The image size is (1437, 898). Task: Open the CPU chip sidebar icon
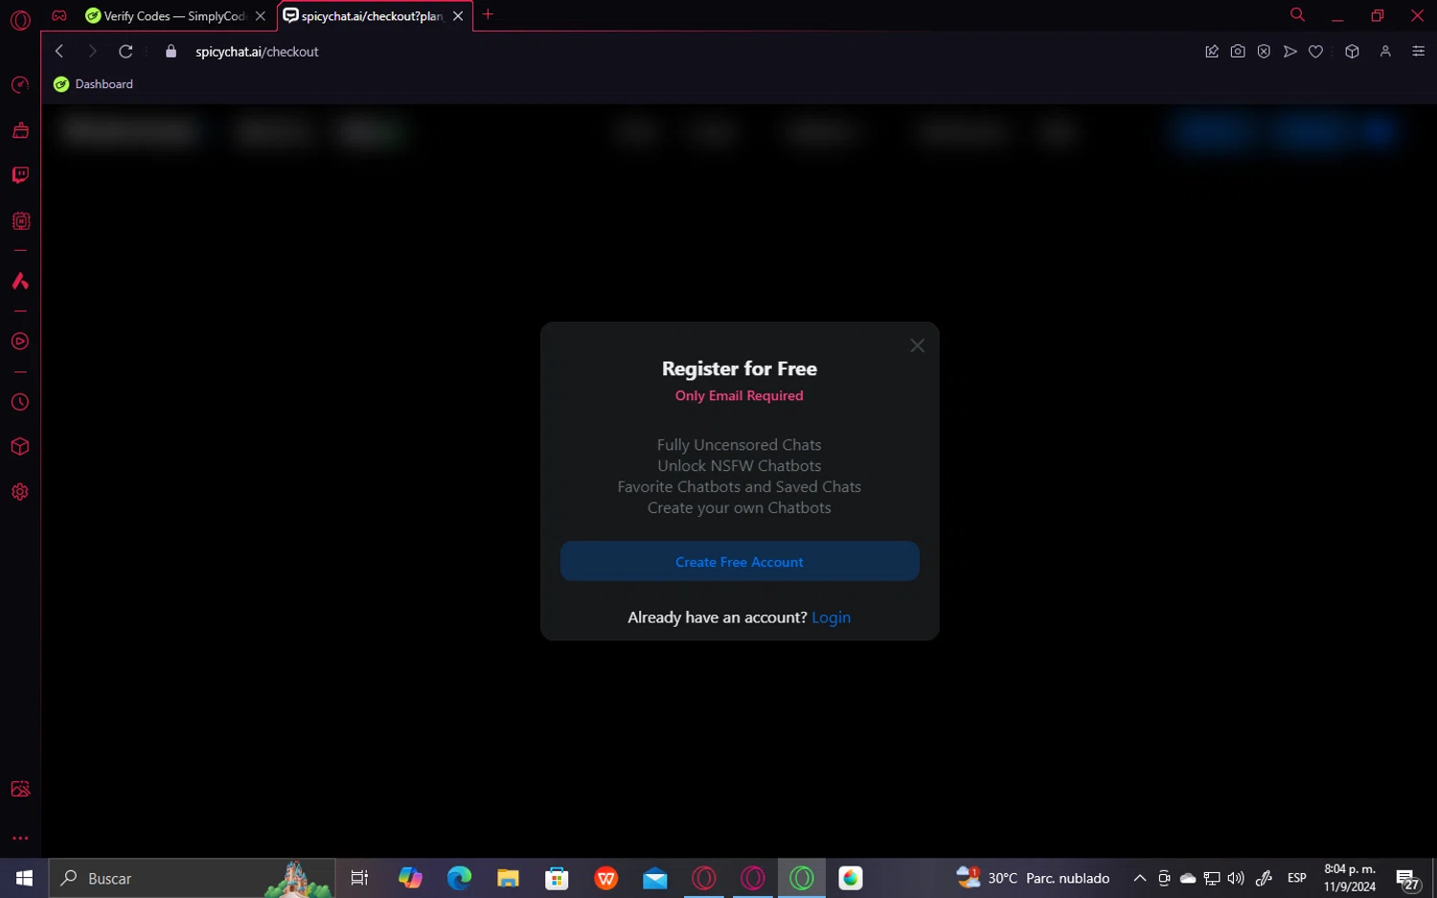[x=20, y=221]
